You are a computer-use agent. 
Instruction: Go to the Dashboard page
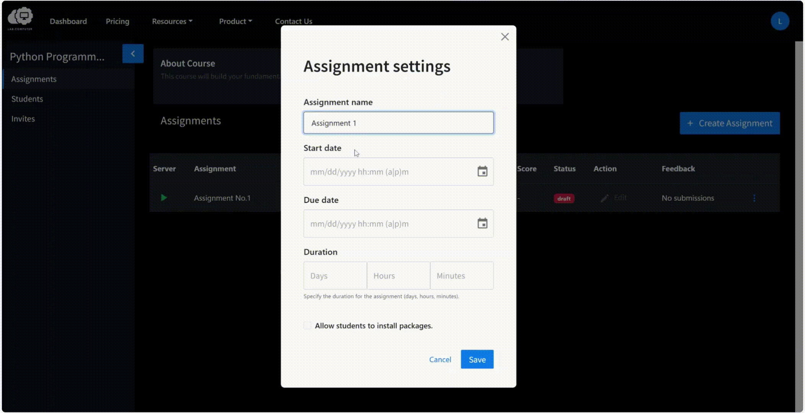coord(68,21)
